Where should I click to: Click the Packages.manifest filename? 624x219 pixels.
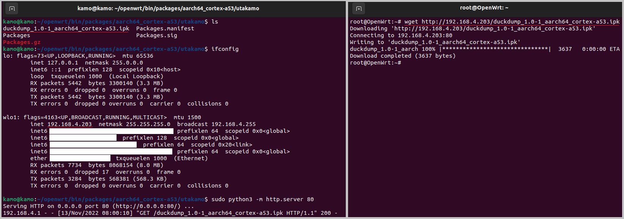click(165, 28)
